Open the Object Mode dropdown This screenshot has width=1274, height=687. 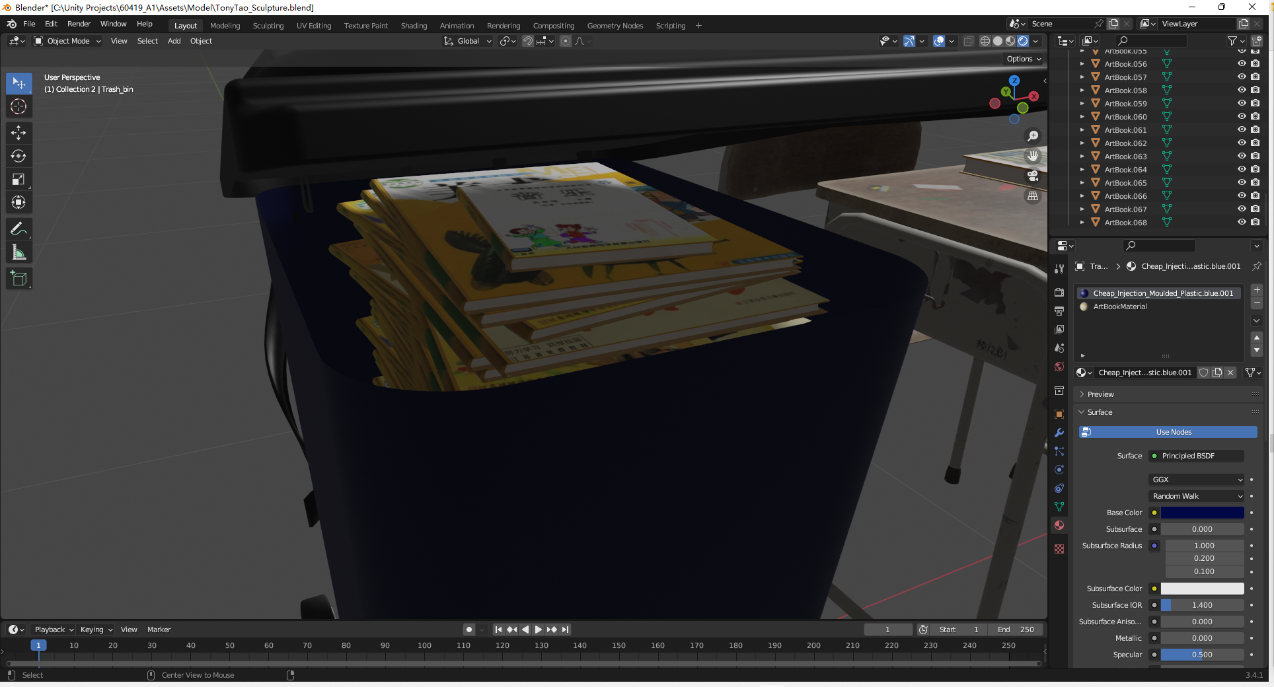[67, 41]
